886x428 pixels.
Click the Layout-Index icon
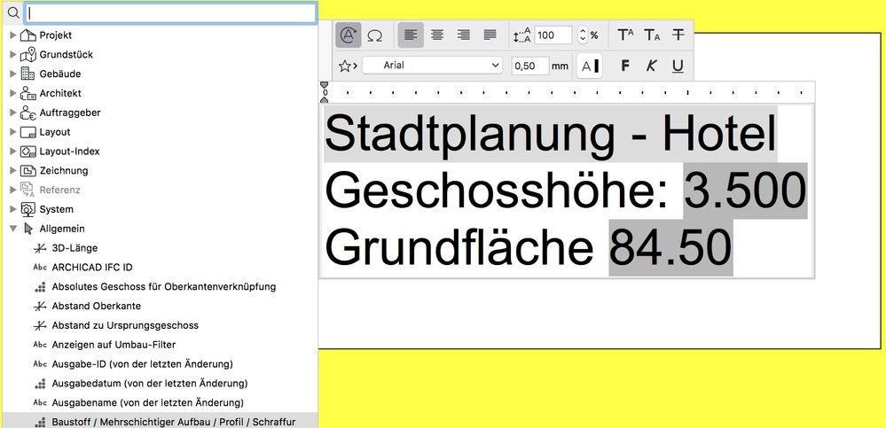28,152
